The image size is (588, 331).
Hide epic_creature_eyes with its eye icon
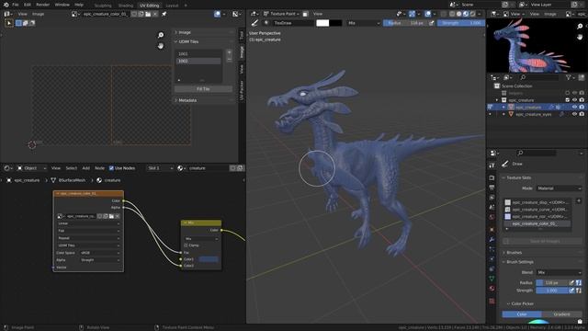point(574,114)
